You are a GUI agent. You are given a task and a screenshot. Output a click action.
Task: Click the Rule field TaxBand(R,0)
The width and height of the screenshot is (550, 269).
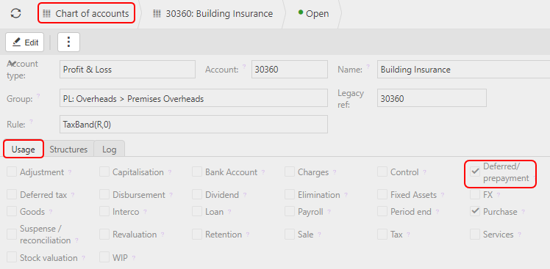pos(193,125)
